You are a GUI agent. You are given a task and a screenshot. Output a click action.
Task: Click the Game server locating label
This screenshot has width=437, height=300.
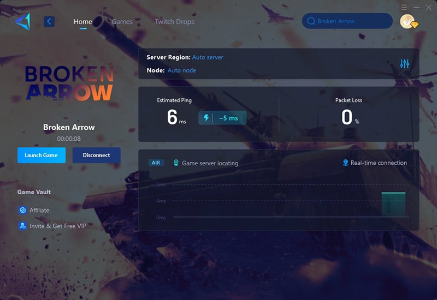(210, 163)
